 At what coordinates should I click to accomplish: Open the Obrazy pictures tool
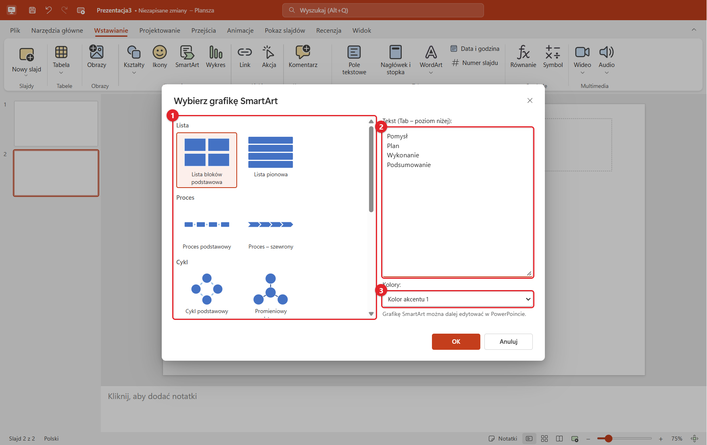coord(97,57)
